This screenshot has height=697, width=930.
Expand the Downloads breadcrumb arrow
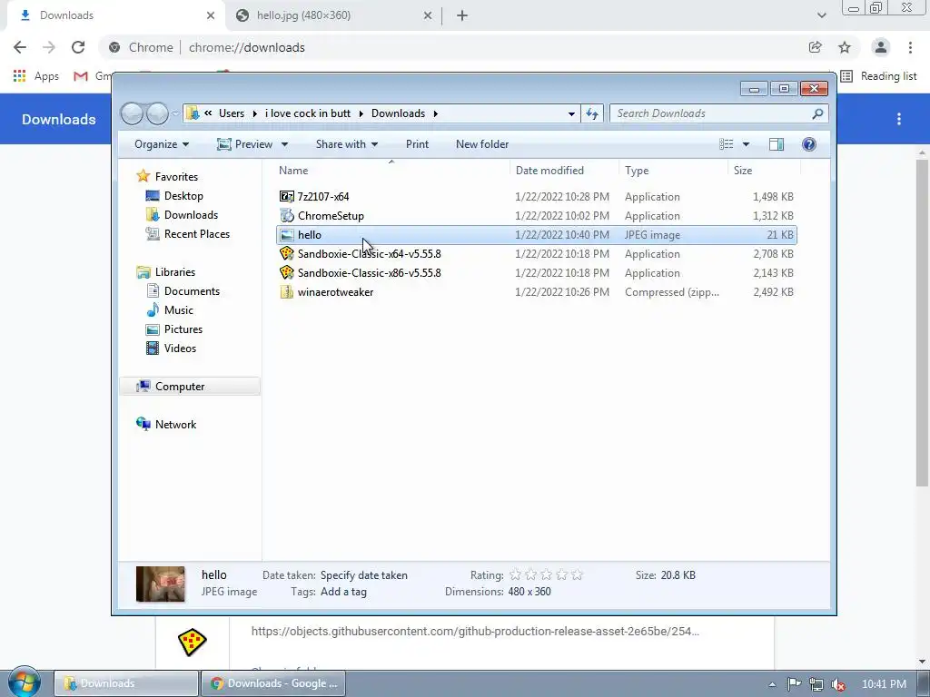tap(435, 113)
